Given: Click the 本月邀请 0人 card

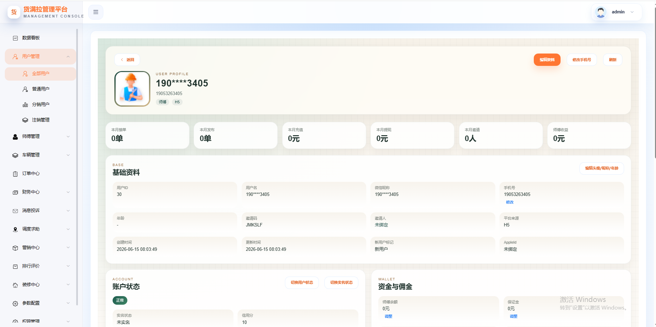Looking at the screenshot, I should [x=501, y=136].
